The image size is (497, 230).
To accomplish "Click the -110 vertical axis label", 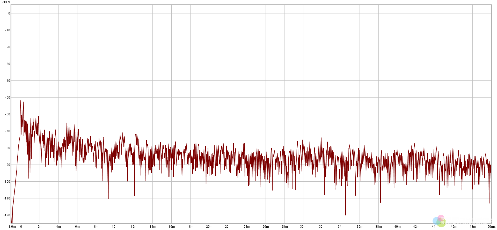I will pos(7,198).
